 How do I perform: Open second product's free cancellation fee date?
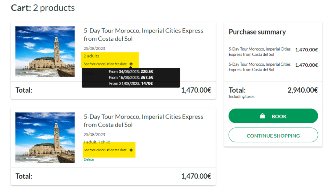105,150
